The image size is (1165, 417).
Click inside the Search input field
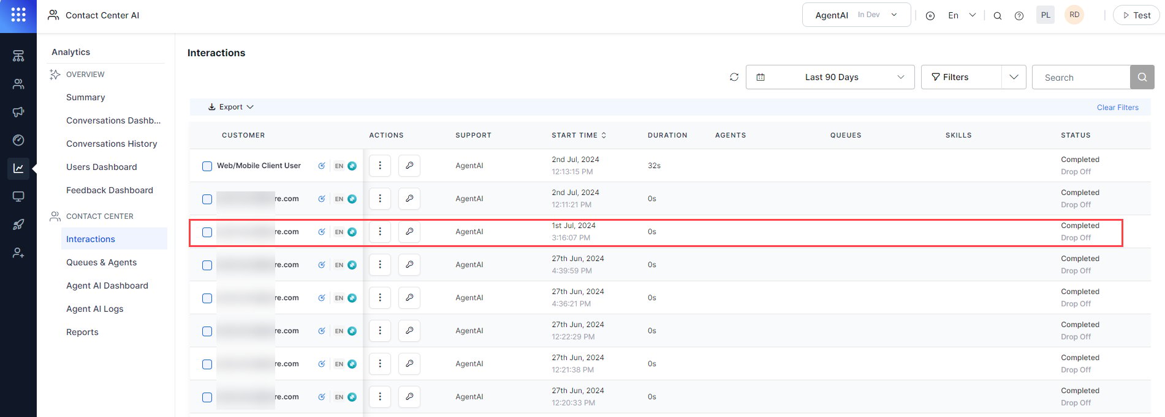(x=1081, y=77)
